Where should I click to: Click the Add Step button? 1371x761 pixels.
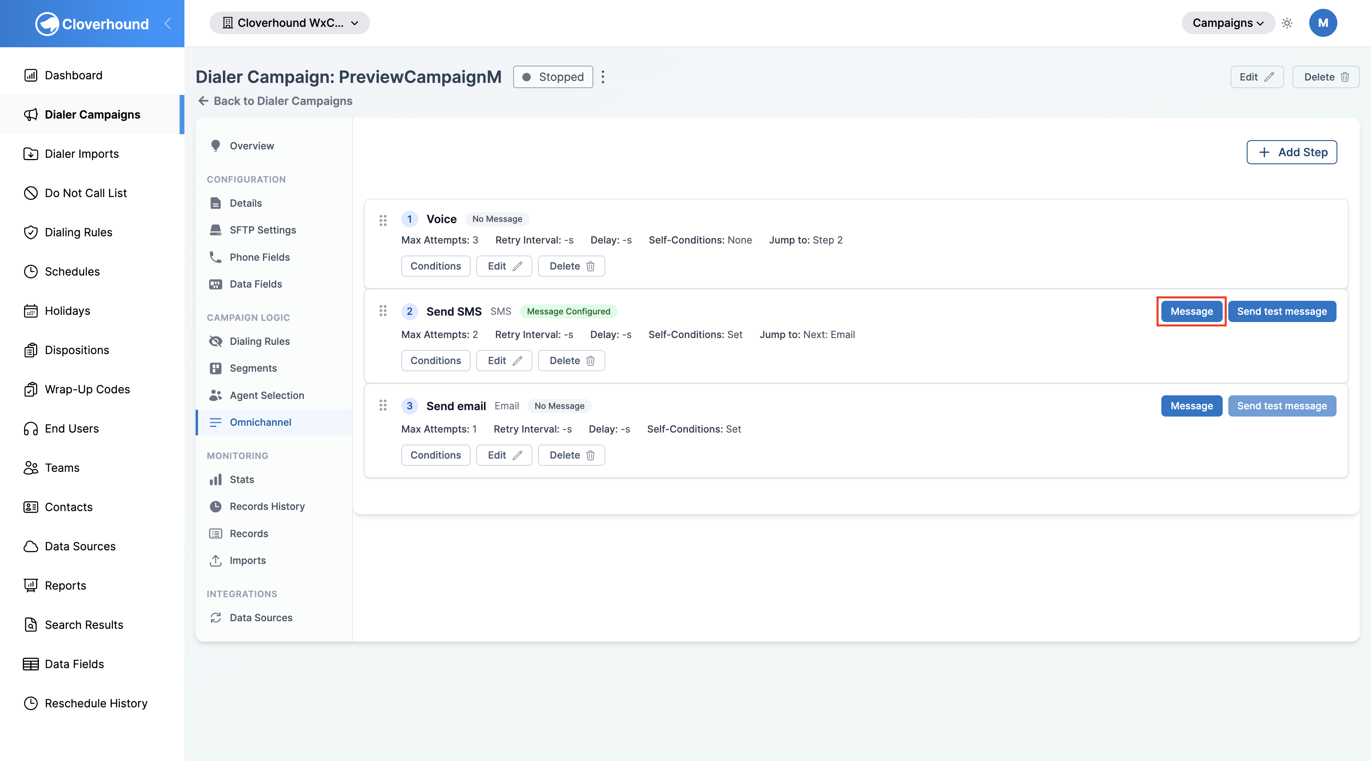(1292, 153)
